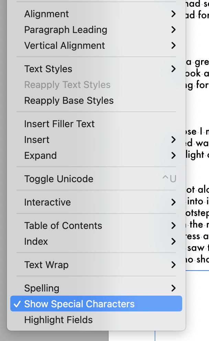Image resolution: width=209 pixels, height=341 pixels.
Task: Select Reapply Base Styles
Action: pos(69,101)
